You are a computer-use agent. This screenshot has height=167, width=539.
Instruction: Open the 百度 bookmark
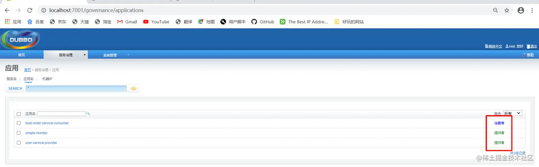pyautogui.click(x=36, y=22)
